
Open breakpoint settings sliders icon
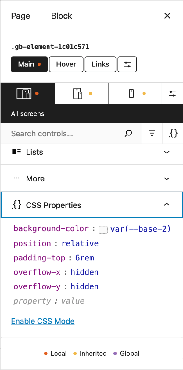coord(172,93)
